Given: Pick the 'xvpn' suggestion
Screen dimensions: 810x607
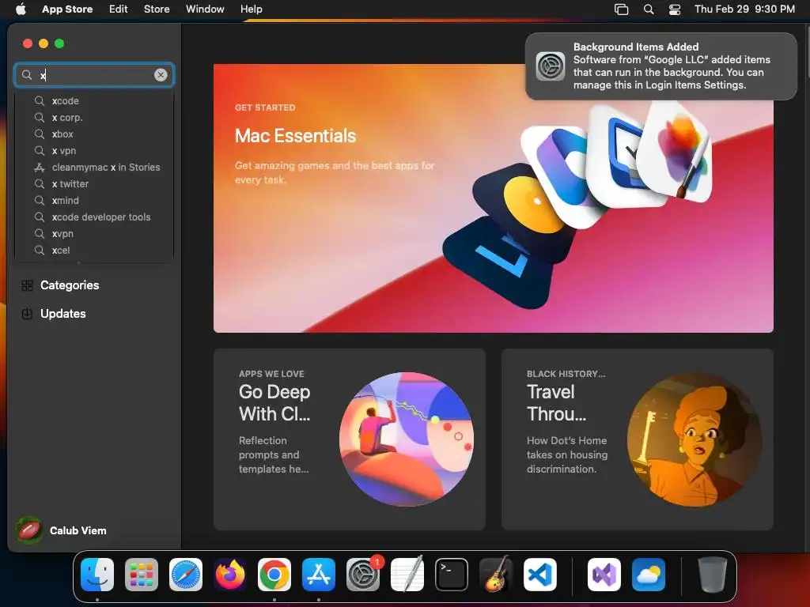Looking at the screenshot, I should pos(94,233).
